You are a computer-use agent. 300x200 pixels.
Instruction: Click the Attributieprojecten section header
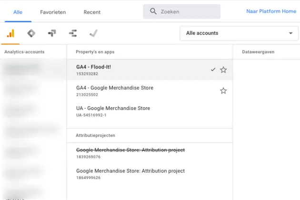coord(95,136)
